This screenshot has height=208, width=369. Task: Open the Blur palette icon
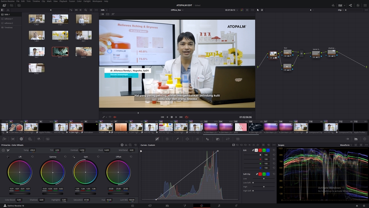click(x=207, y=139)
